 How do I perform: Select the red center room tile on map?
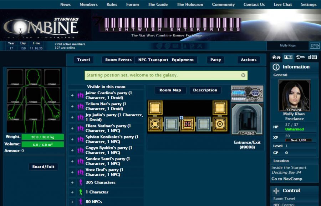tap(187, 124)
